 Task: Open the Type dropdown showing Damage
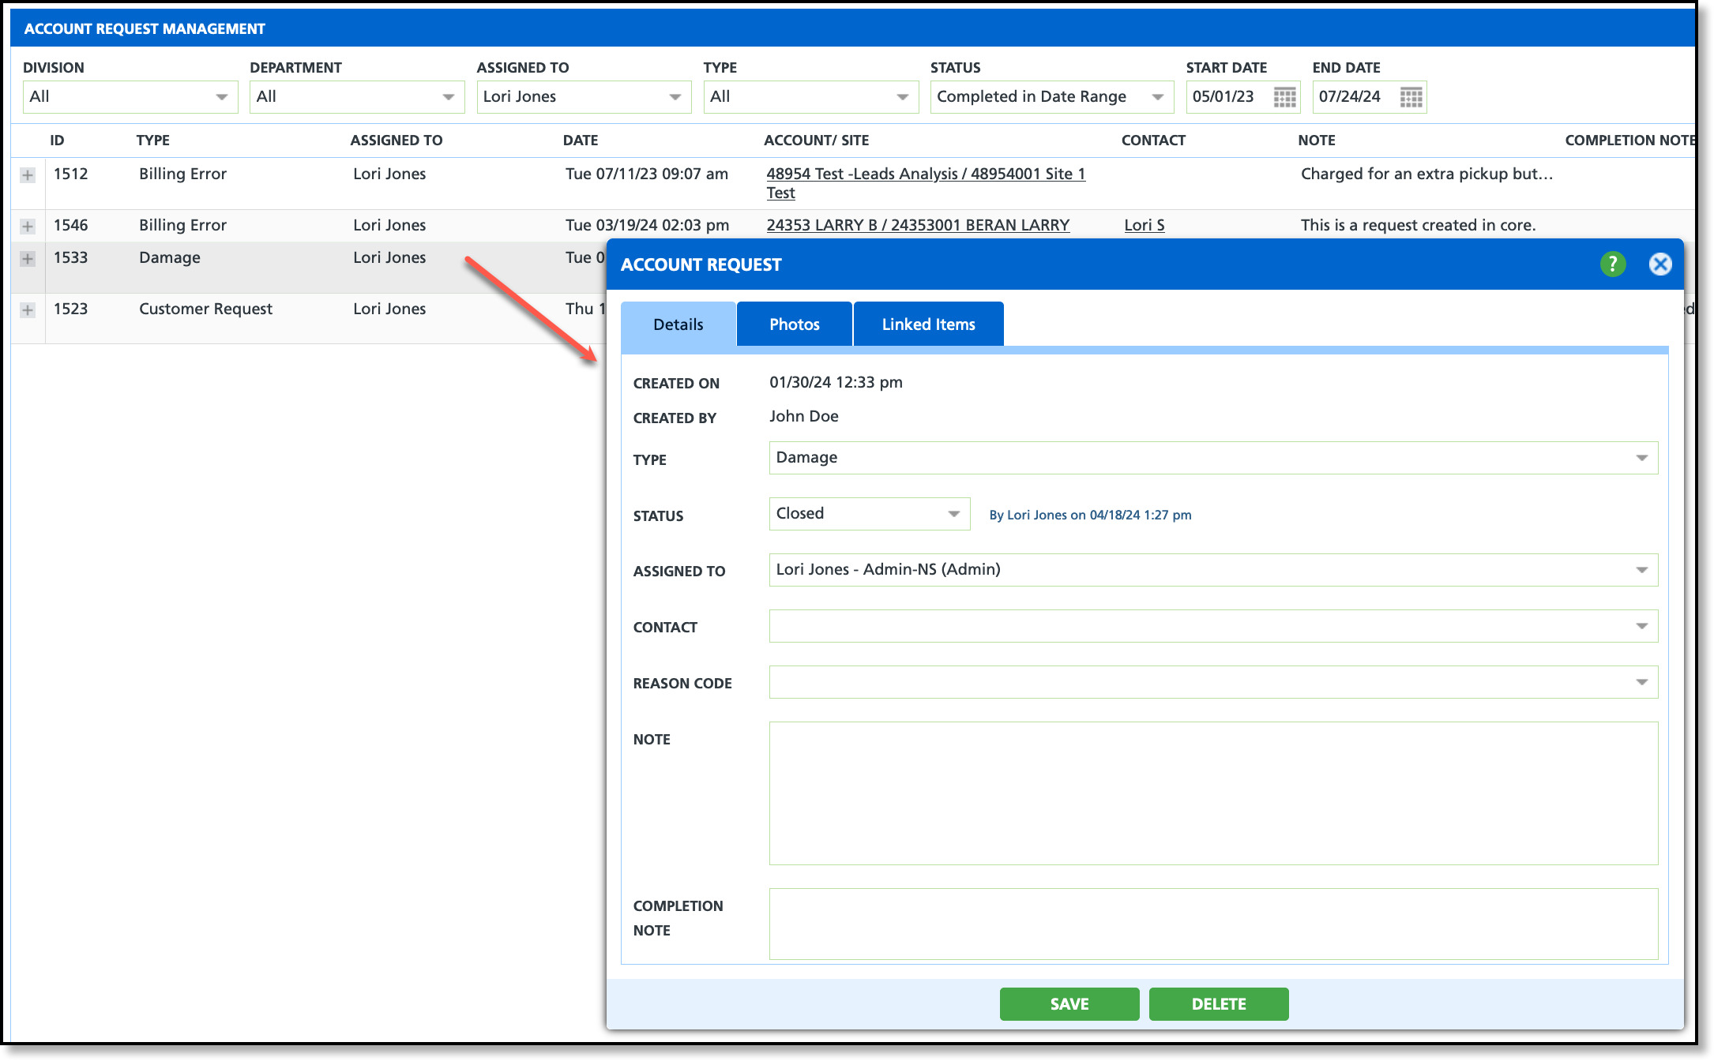pyautogui.click(x=1212, y=458)
